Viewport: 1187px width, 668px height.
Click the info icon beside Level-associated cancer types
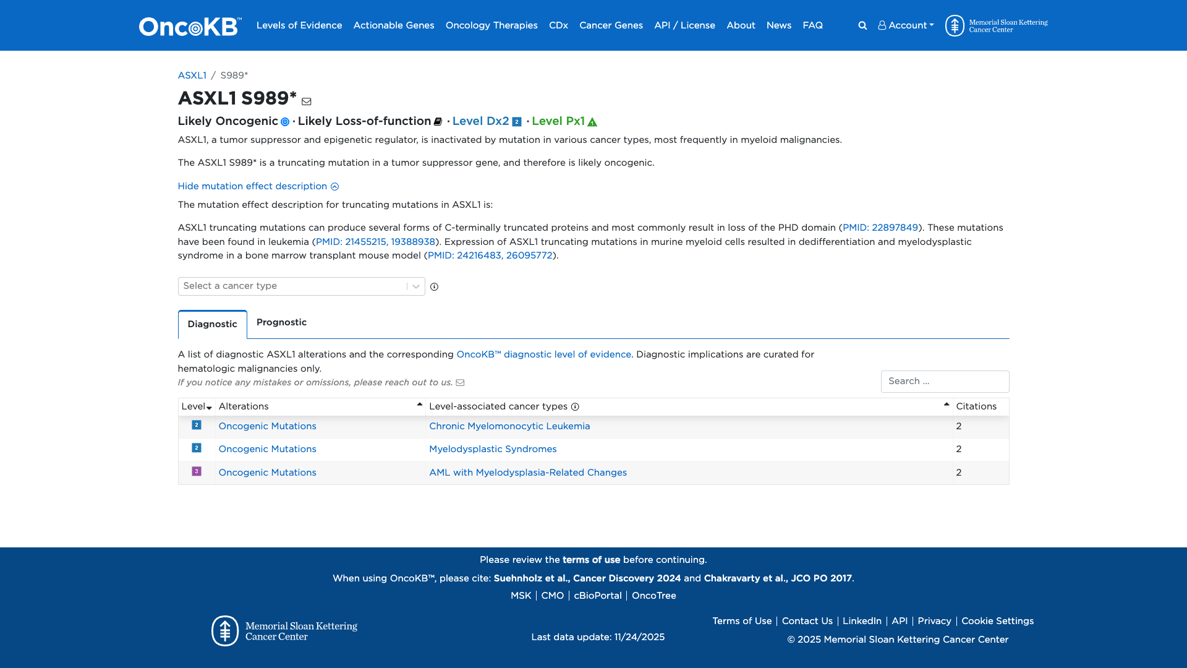tap(574, 407)
